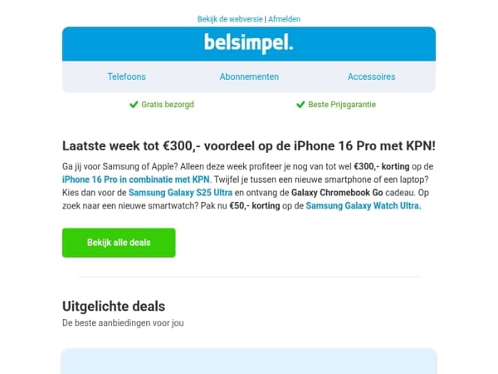
Task: Click the Afmelden unsubscribe link
Action: [x=284, y=19]
